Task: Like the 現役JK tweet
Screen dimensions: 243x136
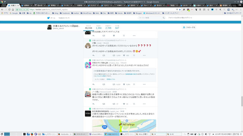Action: (124, 56)
